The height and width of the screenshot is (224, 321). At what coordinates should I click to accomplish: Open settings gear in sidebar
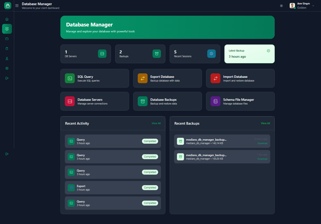point(7,68)
